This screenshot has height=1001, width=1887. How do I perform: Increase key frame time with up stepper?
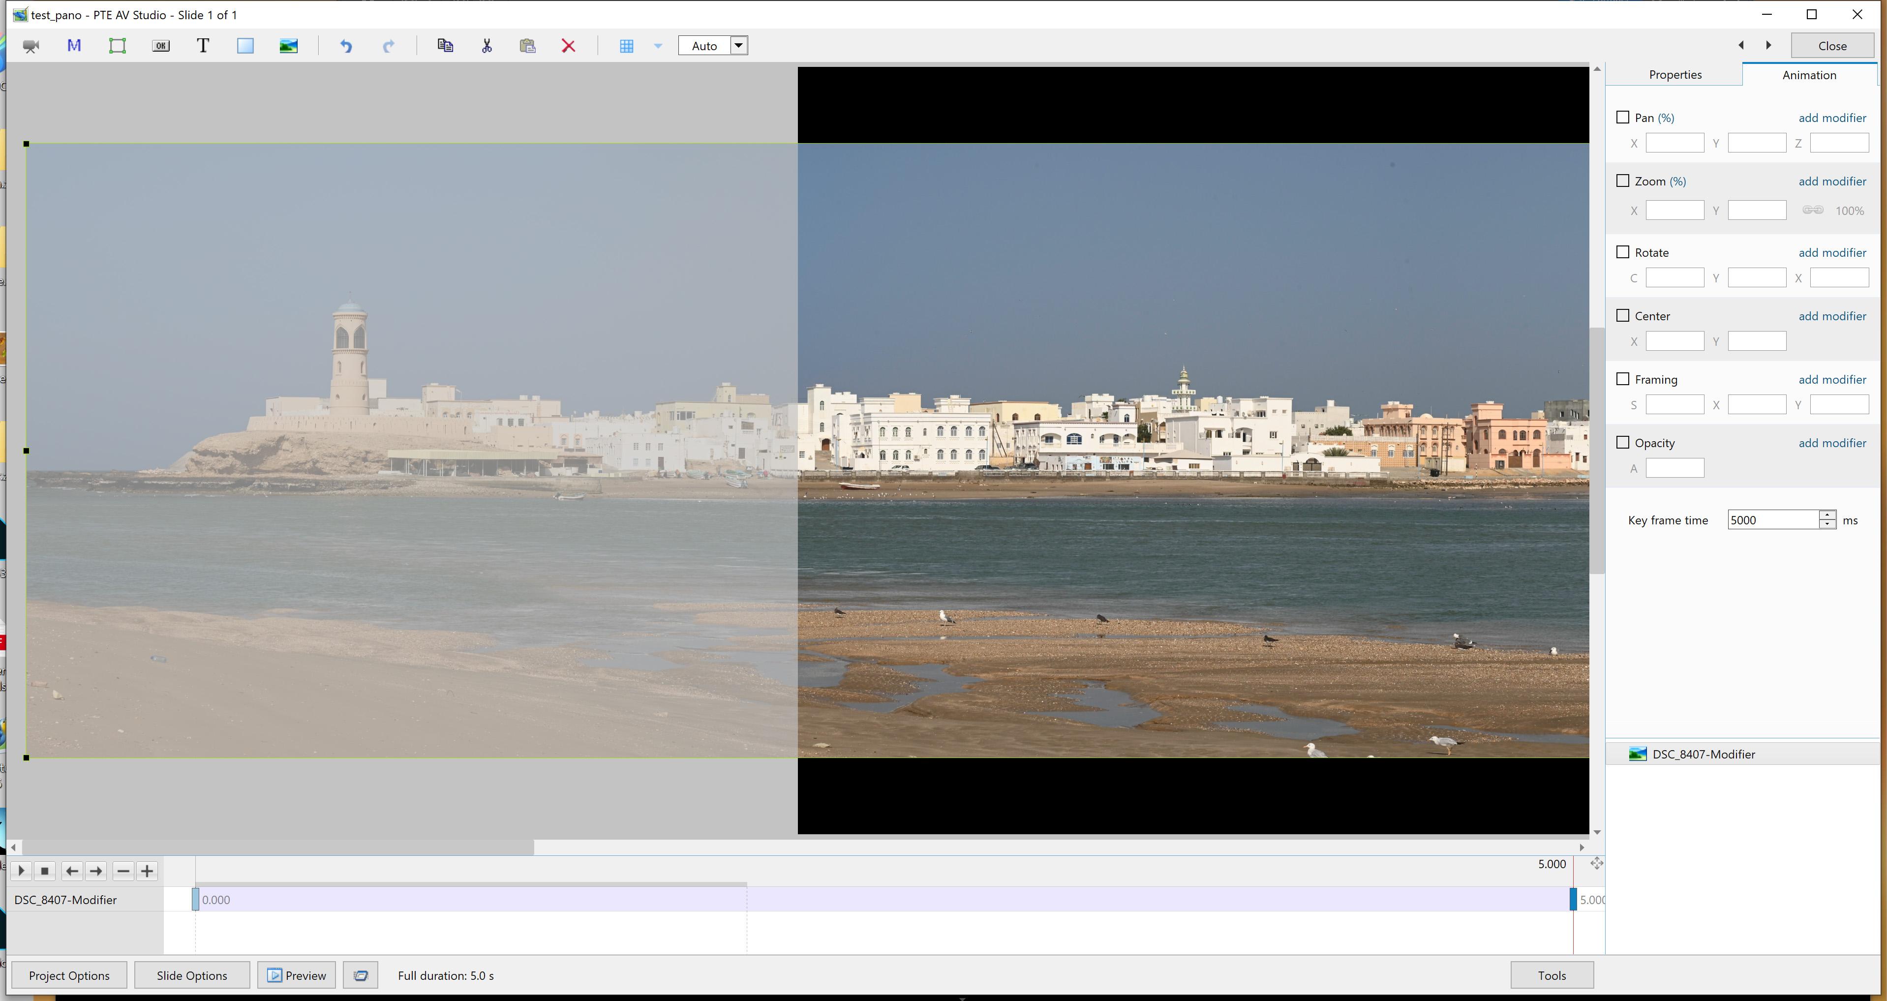click(1827, 516)
